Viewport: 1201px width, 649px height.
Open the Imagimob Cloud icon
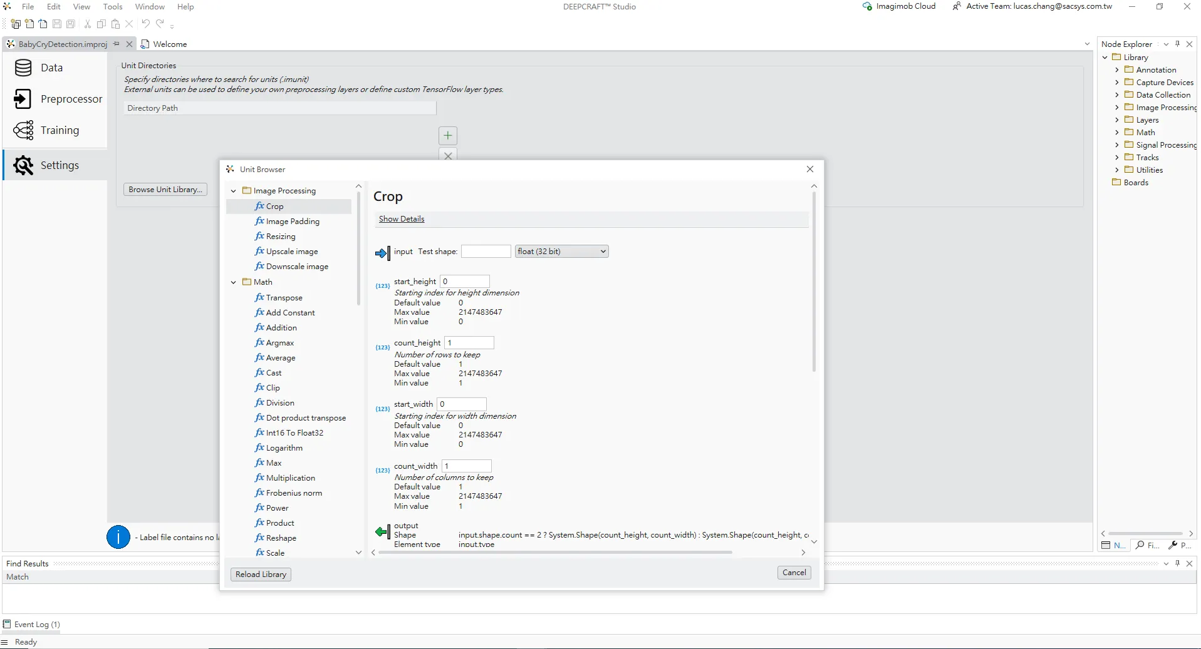click(x=867, y=6)
